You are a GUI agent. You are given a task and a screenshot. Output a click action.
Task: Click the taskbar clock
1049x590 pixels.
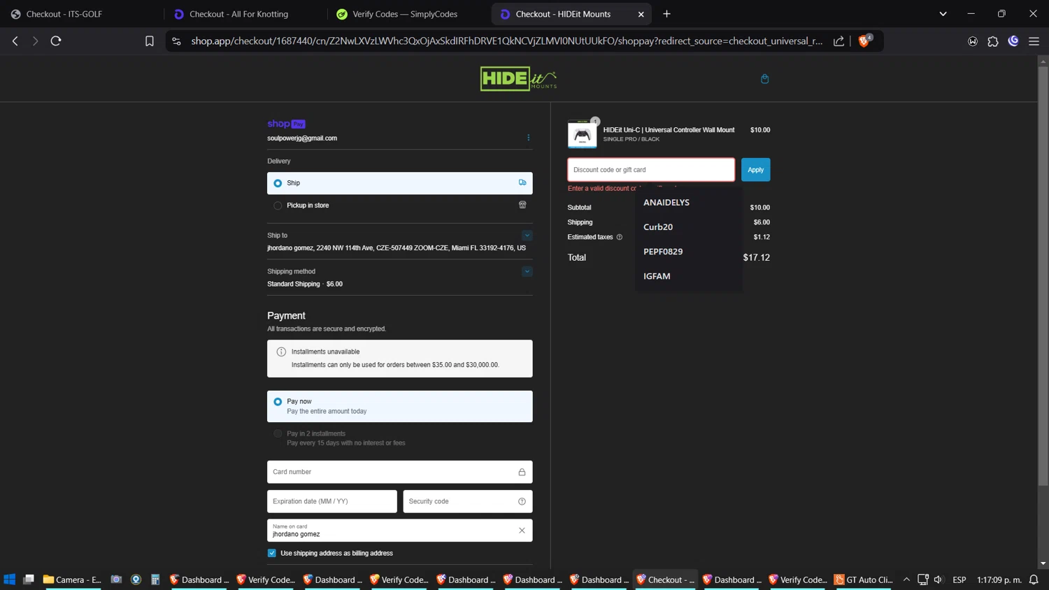999,580
